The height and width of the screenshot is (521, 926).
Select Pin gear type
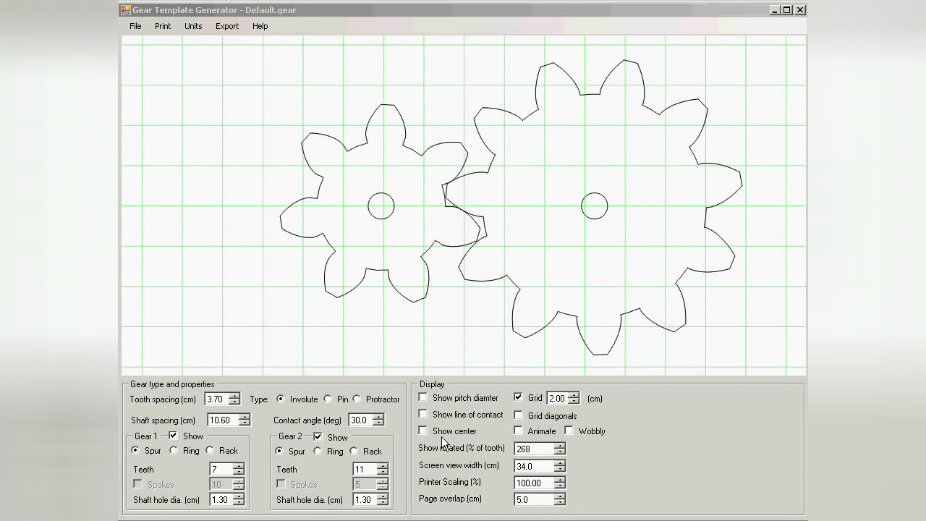[328, 399]
